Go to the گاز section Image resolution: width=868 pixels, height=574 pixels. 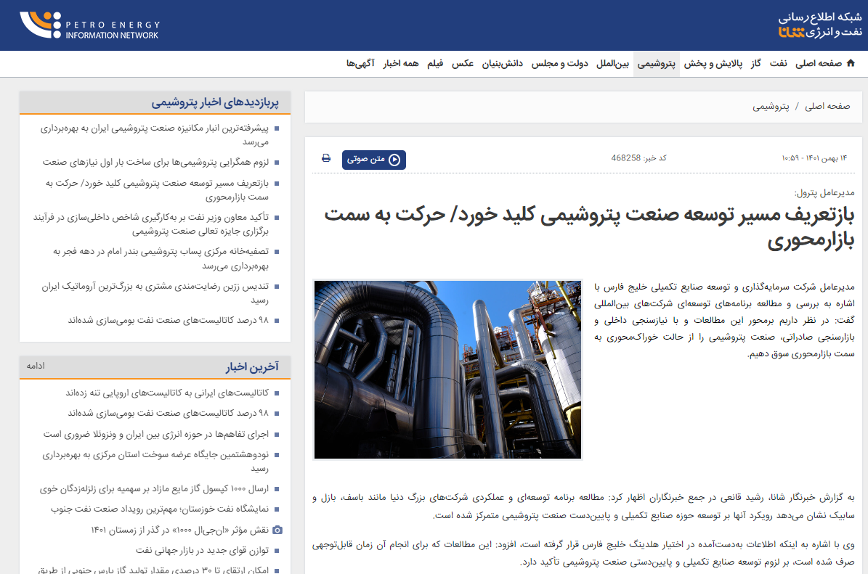pos(756,64)
